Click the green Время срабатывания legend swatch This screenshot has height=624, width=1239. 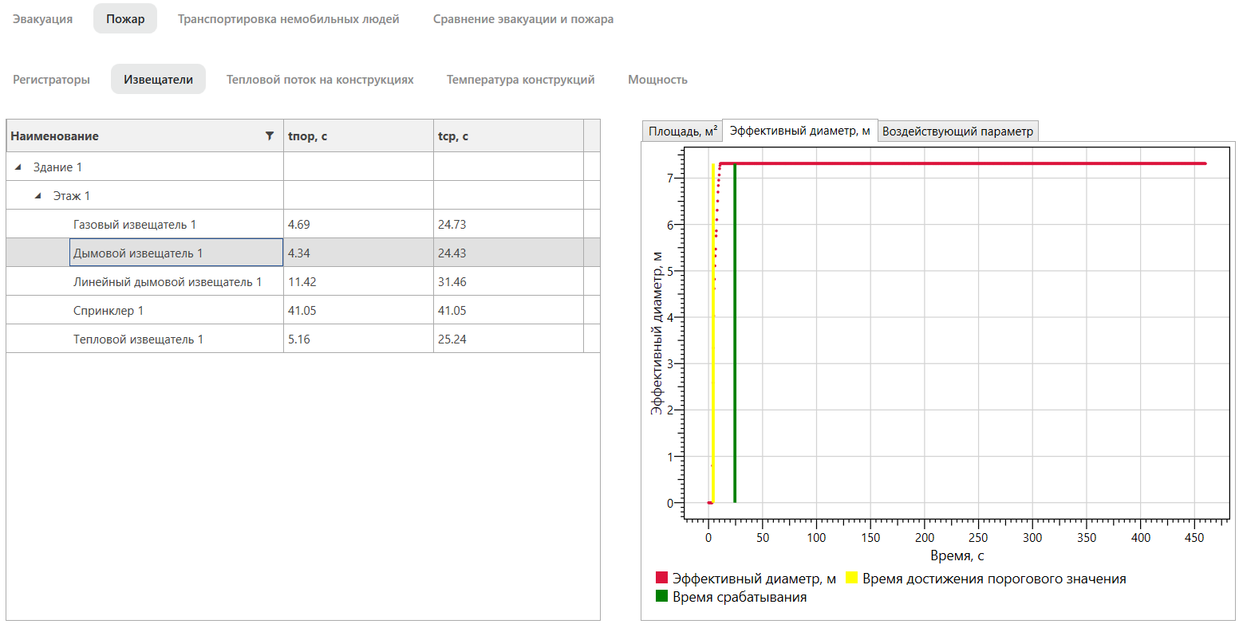tap(661, 597)
